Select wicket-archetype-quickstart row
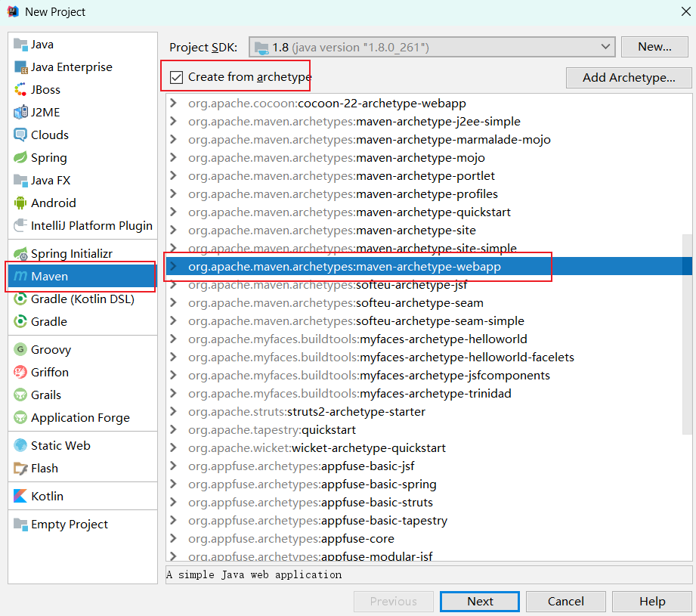 tap(428, 447)
